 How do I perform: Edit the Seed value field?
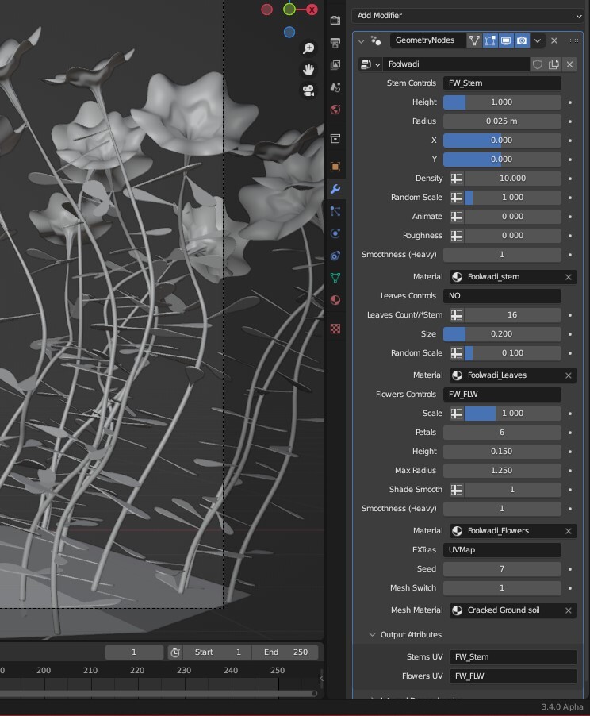(502, 569)
